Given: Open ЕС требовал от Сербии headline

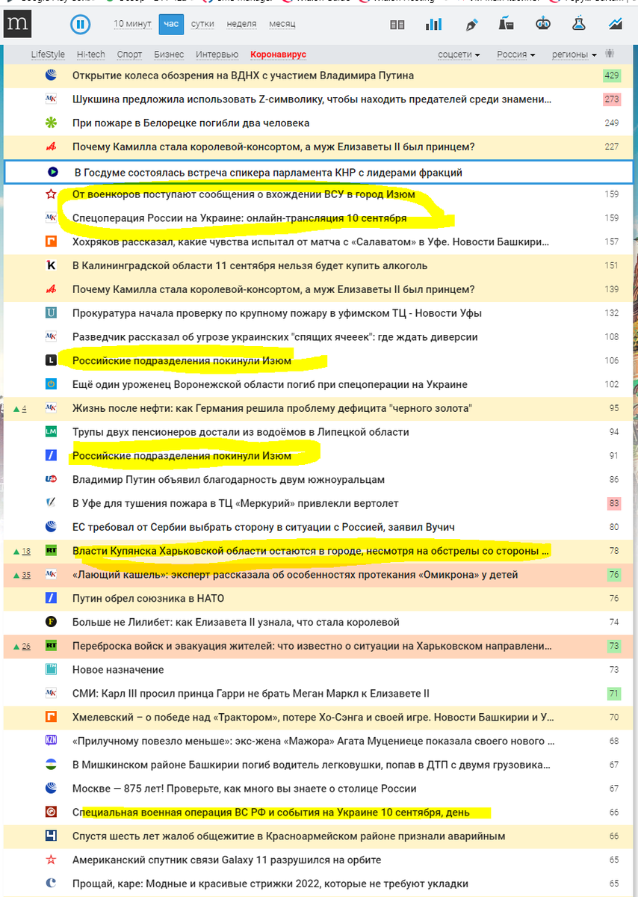Looking at the screenshot, I should tap(264, 527).
